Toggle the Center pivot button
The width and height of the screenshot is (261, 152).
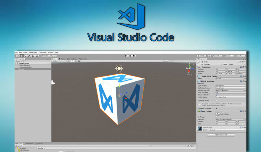45,56
